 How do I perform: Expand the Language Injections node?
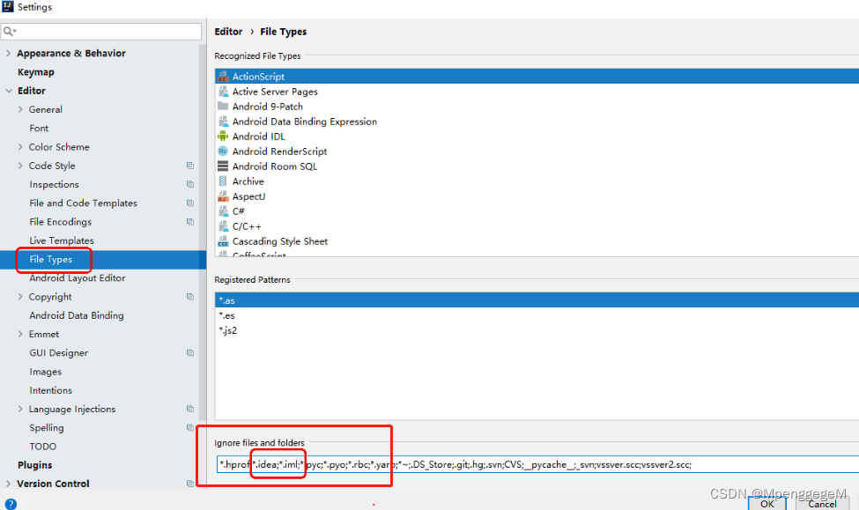pos(20,409)
